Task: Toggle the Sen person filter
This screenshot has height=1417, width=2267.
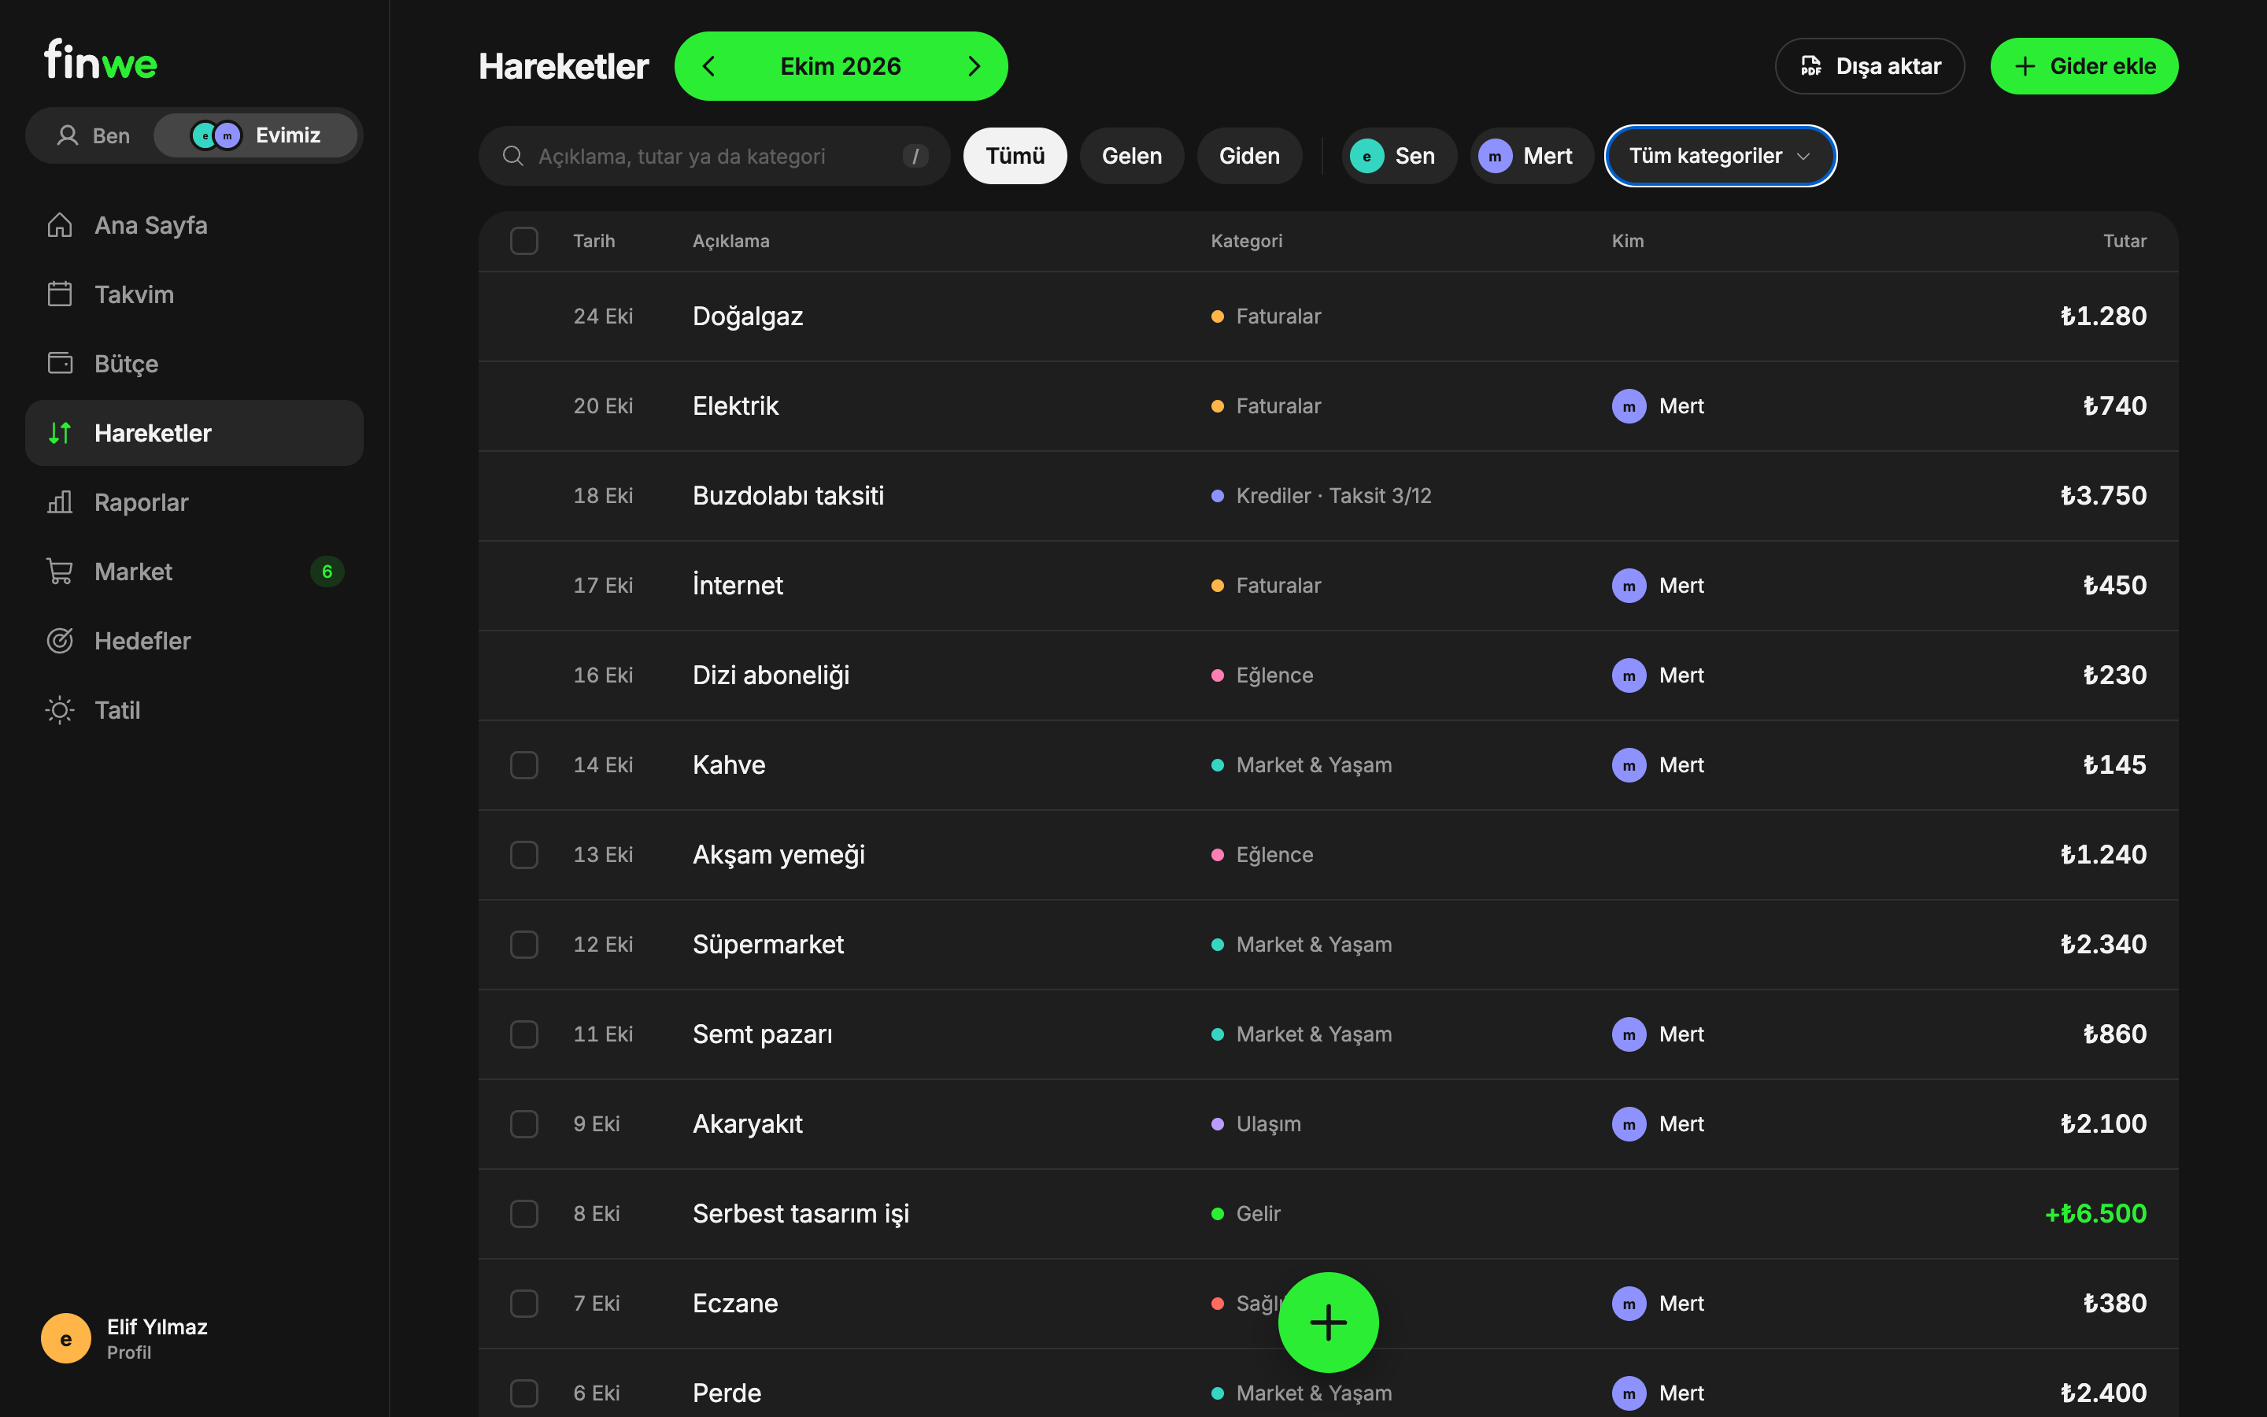Action: coord(1399,156)
